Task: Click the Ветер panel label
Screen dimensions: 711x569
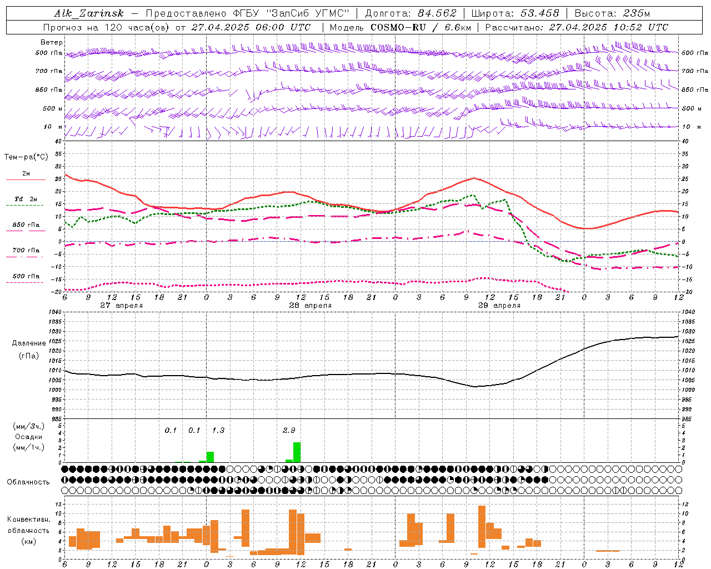Action: pos(52,42)
